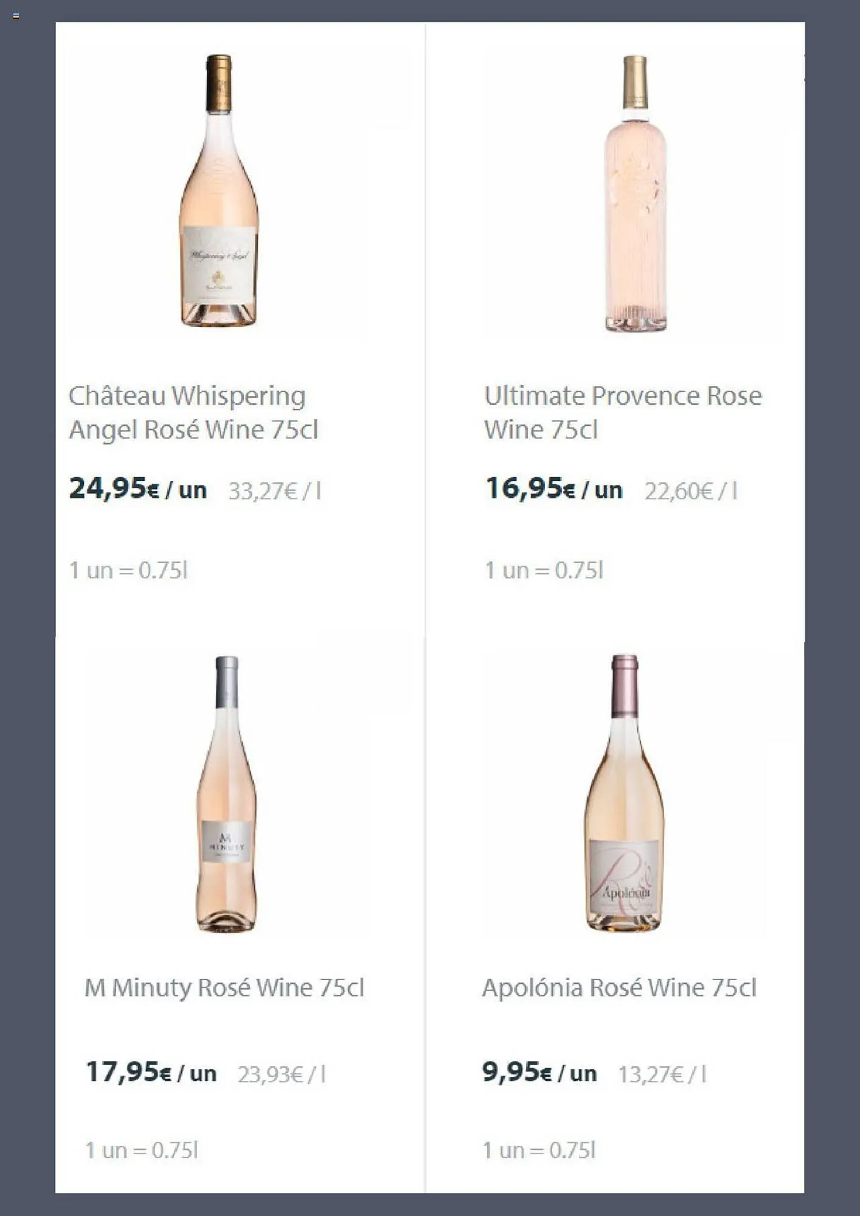Click the 17,95€ / un price
Screen dimensions: 860x1216
point(151,1073)
